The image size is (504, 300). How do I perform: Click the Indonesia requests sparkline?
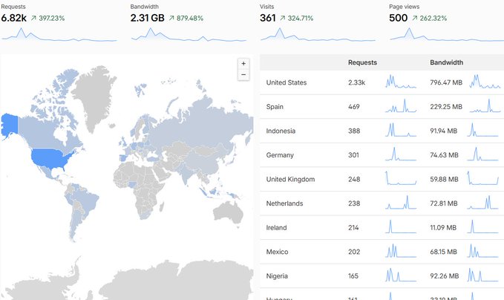401,130
